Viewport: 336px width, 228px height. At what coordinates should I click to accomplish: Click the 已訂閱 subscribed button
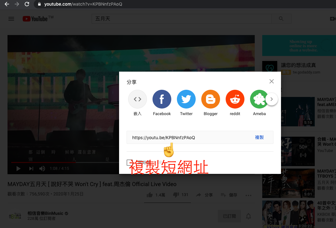[229, 216]
